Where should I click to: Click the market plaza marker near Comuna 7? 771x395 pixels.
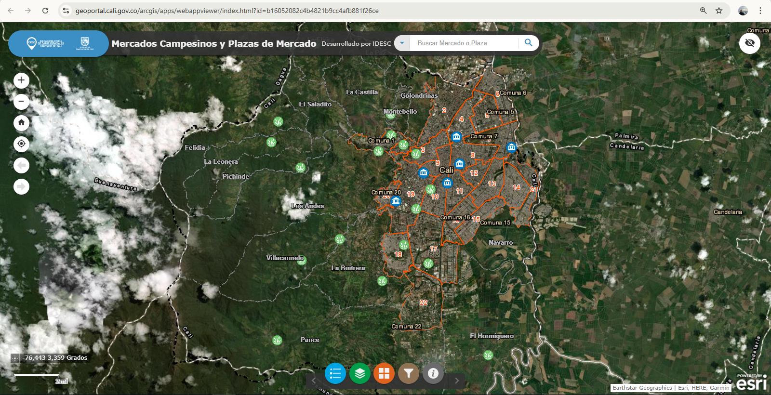(x=456, y=137)
